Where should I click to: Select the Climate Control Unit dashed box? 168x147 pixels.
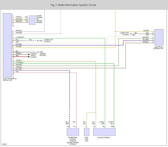tap(32, 20)
